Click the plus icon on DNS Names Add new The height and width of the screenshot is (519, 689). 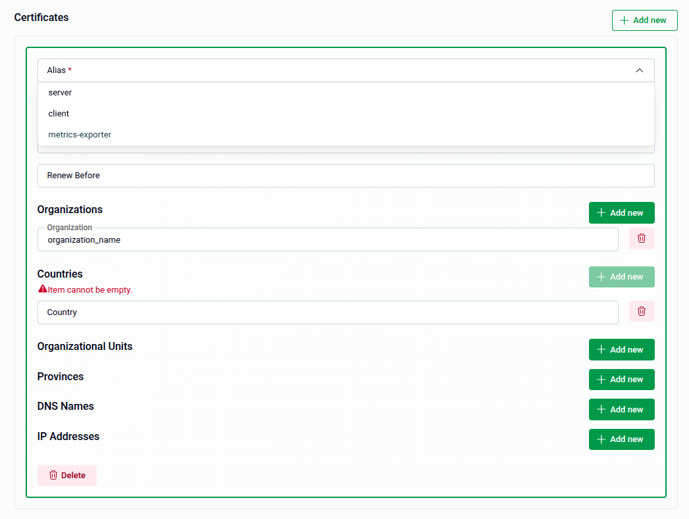pyautogui.click(x=601, y=409)
